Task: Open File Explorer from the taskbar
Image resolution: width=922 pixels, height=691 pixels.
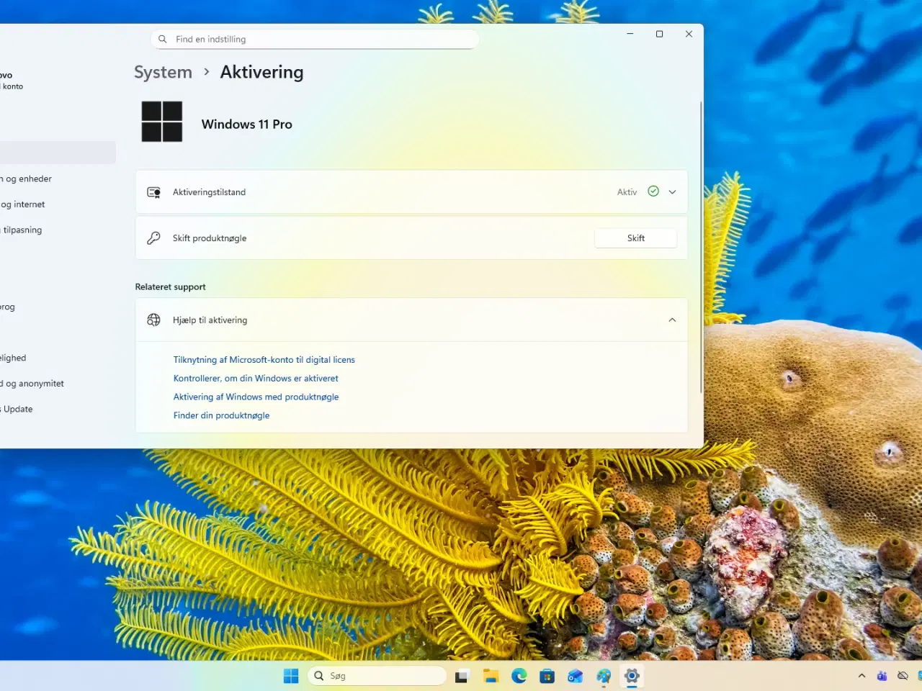Action: (x=491, y=676)
